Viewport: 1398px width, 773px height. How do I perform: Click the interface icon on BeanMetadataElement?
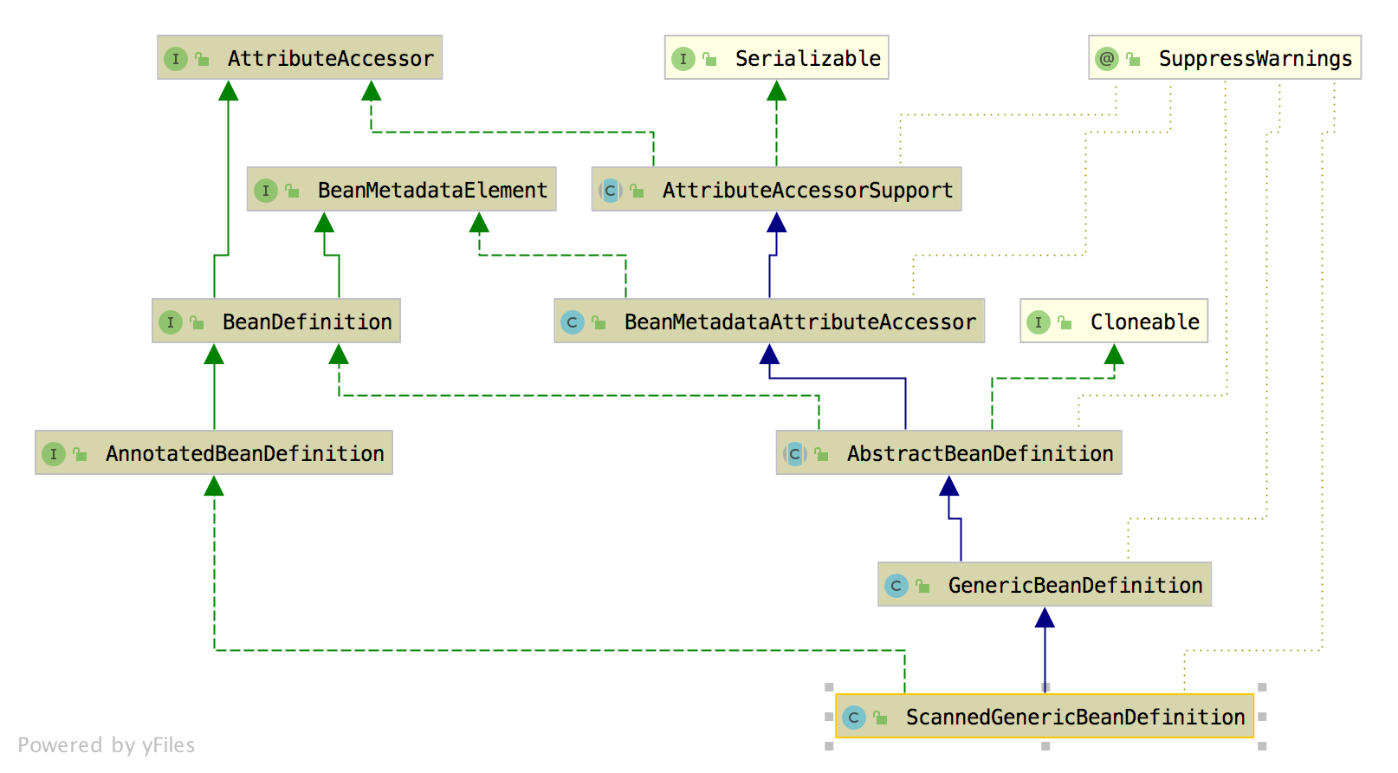click(266, 191)
